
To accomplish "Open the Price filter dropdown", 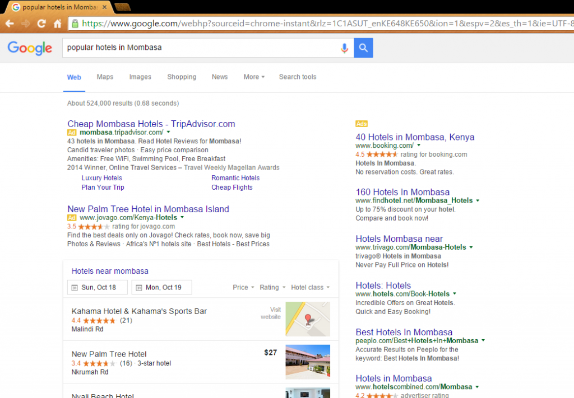I will pos(243,288).
